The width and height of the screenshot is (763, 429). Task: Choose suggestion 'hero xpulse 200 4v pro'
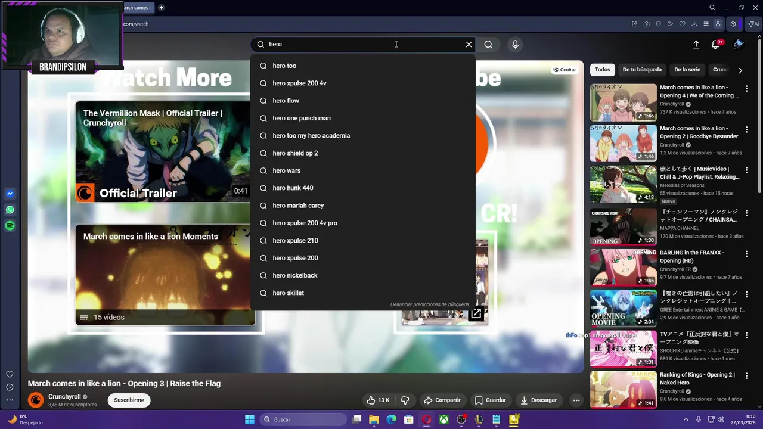click(363, 223)
